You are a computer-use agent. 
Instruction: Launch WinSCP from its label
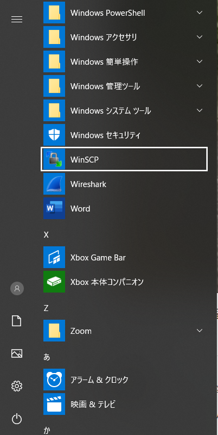[85, 160]
